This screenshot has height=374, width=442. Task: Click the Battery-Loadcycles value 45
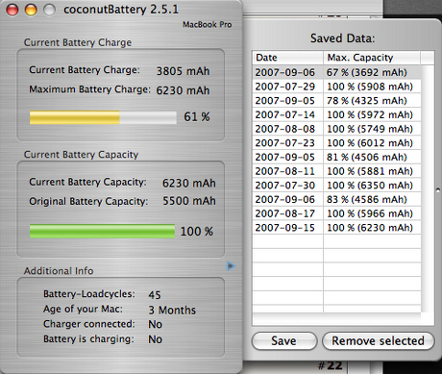tap(155, 295)
